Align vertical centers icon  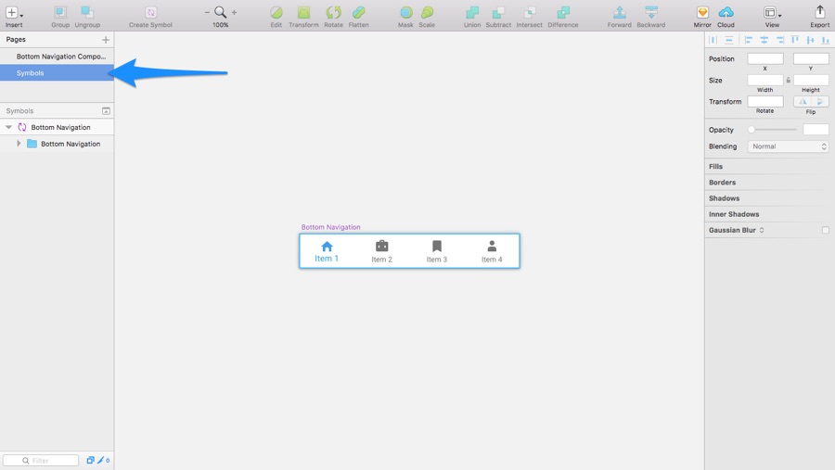811,40
